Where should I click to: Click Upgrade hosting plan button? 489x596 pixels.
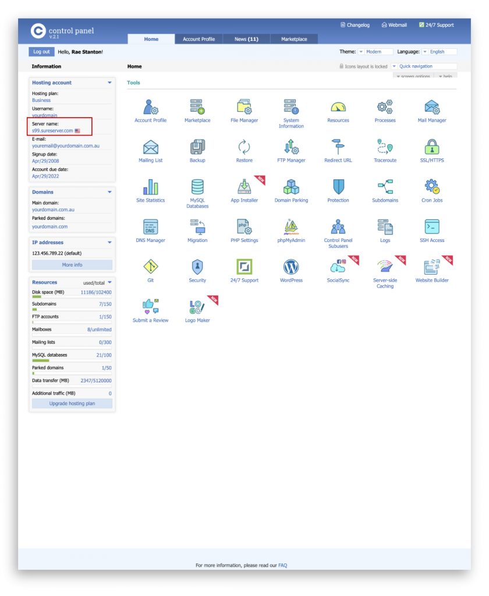coord(72,403)
